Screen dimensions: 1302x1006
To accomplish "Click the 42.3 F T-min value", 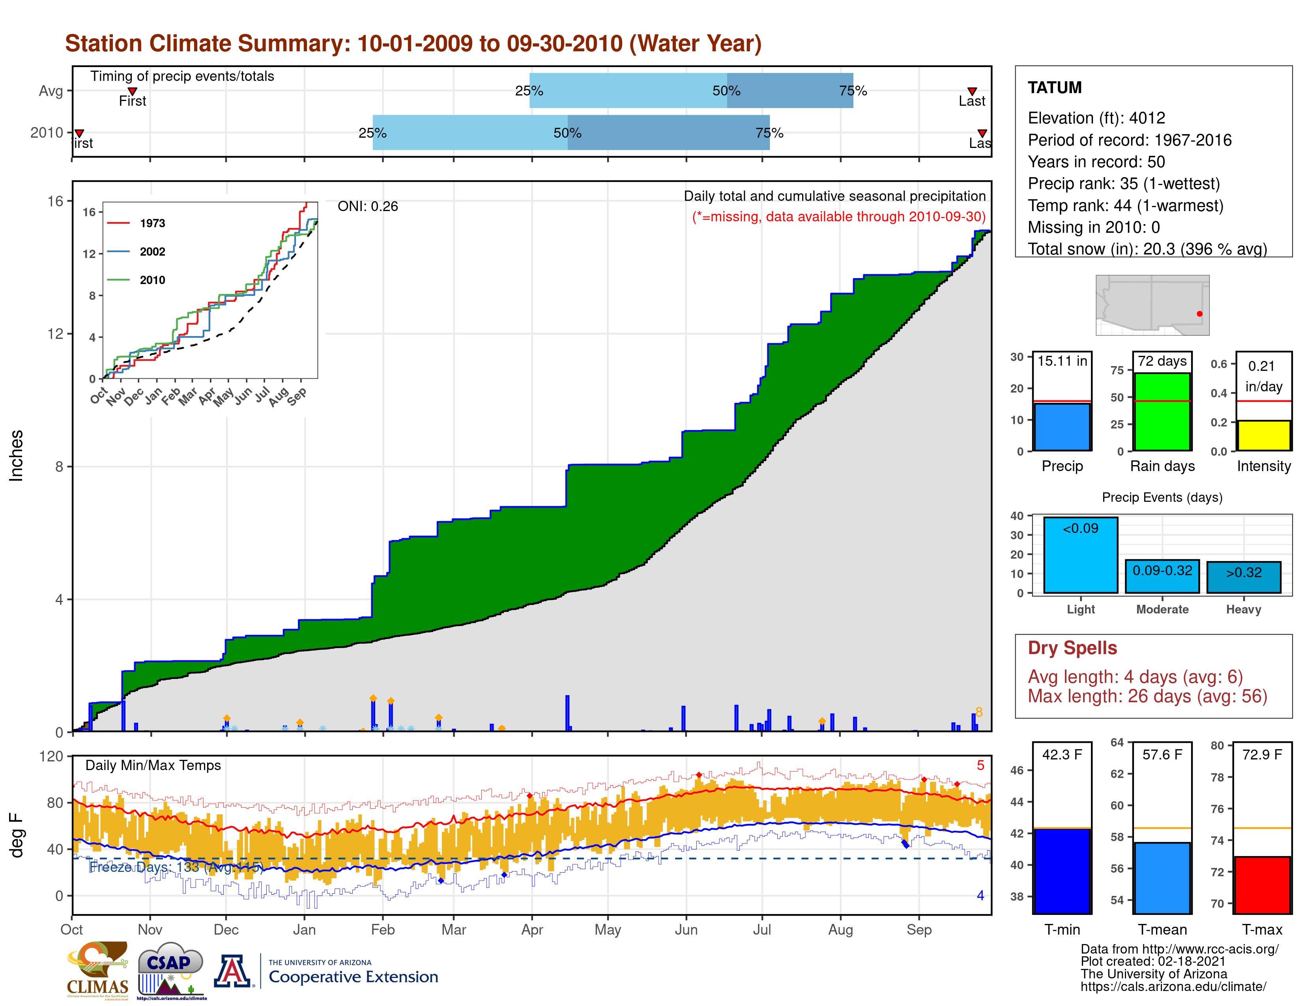I will [x=1063, y=754].
